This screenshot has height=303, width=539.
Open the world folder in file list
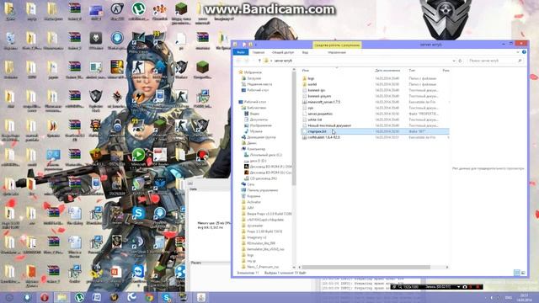pos(312,84)
